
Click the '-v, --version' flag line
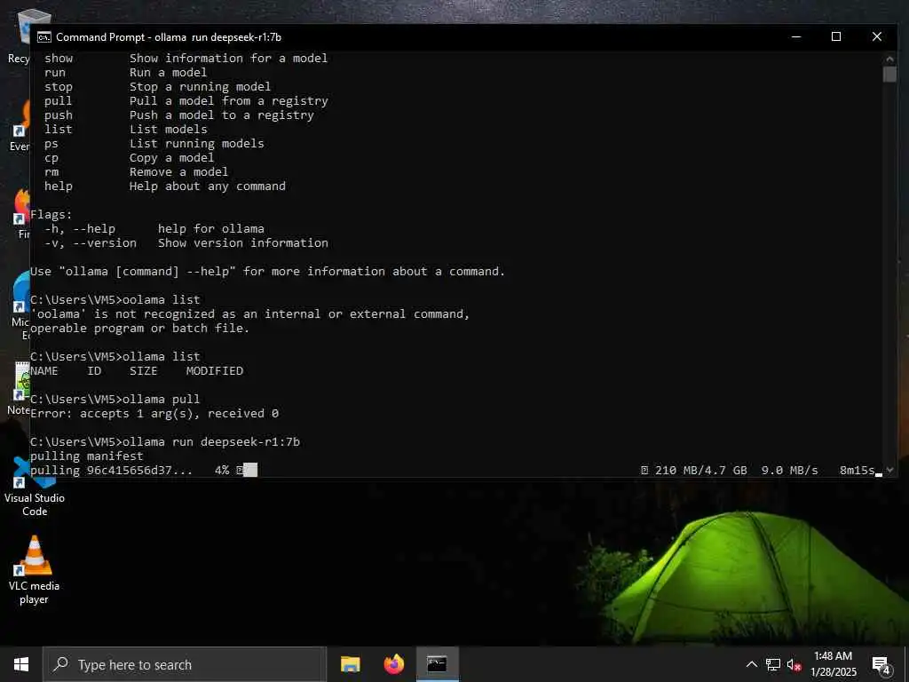(x=186, y=243)
